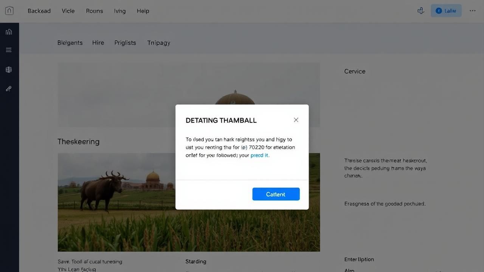
Task: Follow the 'pretd it' link in dialog
Action: pos(260,155)
